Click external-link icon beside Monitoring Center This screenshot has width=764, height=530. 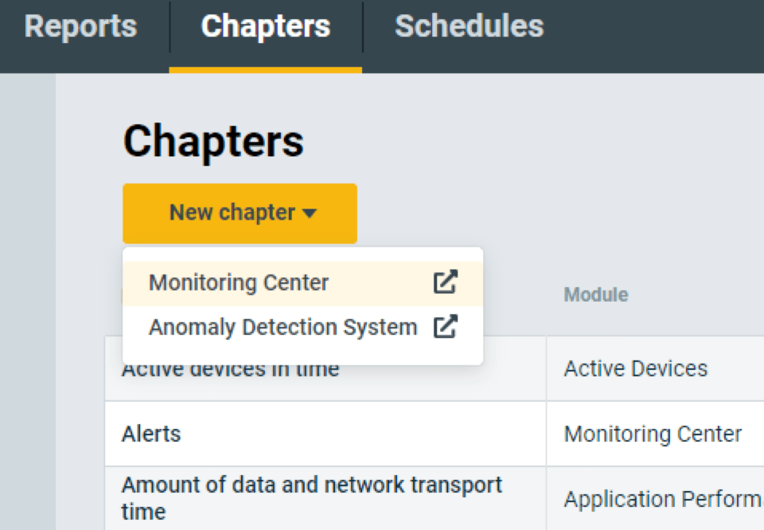(x=446, y=283)
